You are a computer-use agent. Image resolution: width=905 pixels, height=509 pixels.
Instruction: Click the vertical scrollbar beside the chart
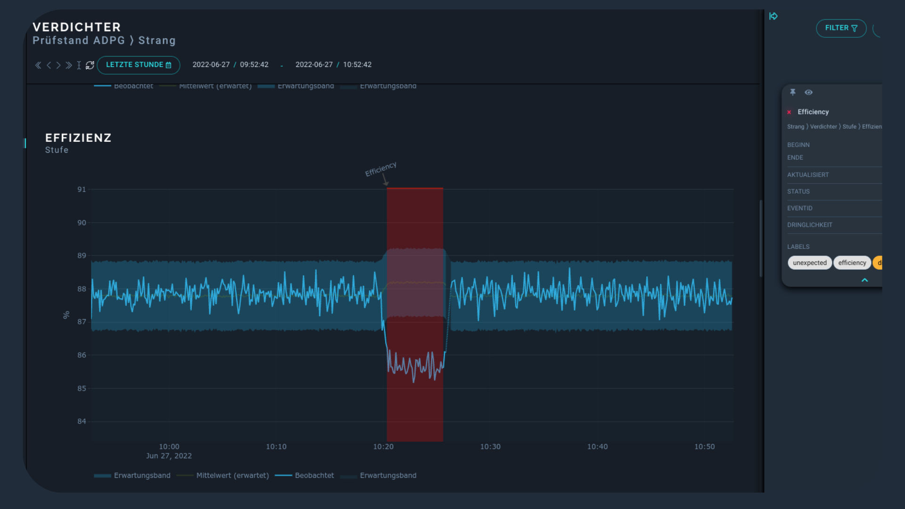coord(761,238)
